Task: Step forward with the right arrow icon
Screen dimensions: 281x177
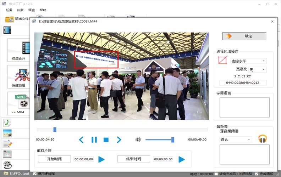Action: pos(119,140)
